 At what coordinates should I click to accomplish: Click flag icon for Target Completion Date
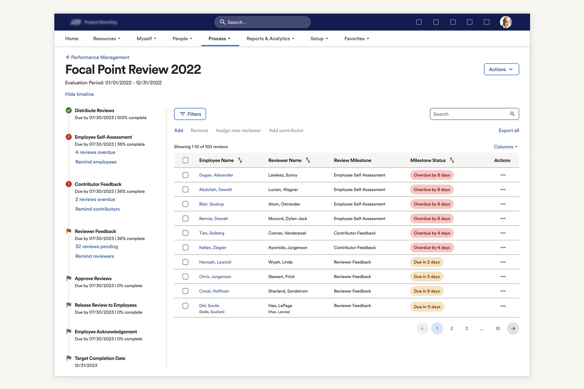[69, 358]
